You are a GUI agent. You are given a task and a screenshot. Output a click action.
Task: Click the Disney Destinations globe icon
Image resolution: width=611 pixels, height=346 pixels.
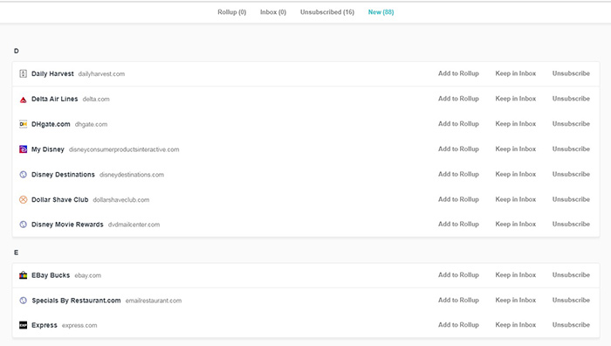(23, 175)
